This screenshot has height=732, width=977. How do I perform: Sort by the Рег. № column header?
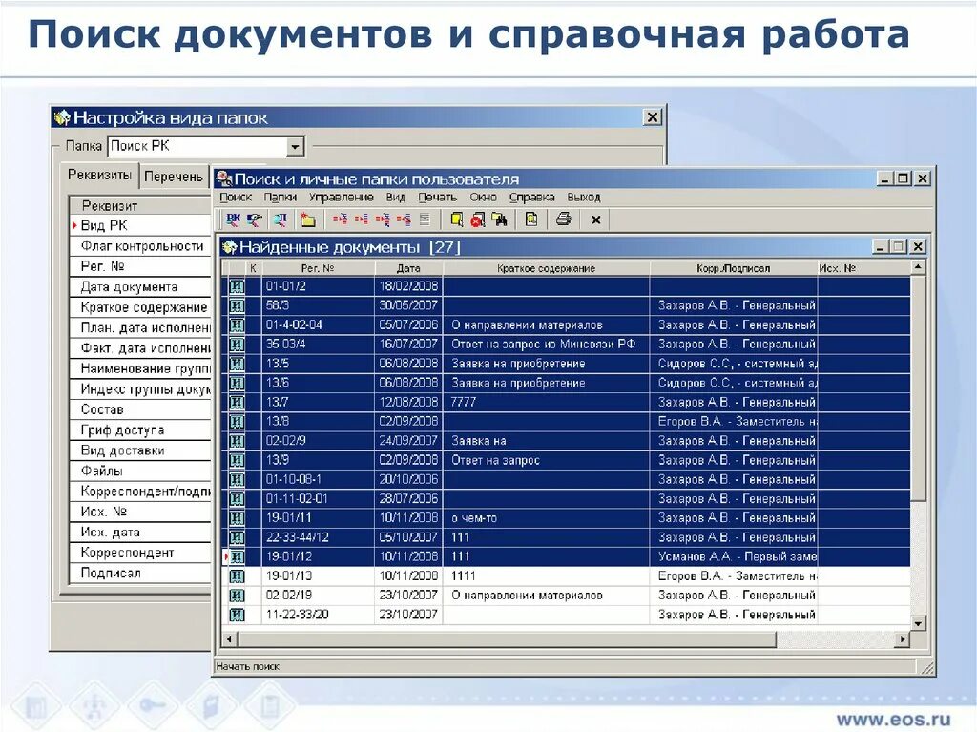coord(318,268)
